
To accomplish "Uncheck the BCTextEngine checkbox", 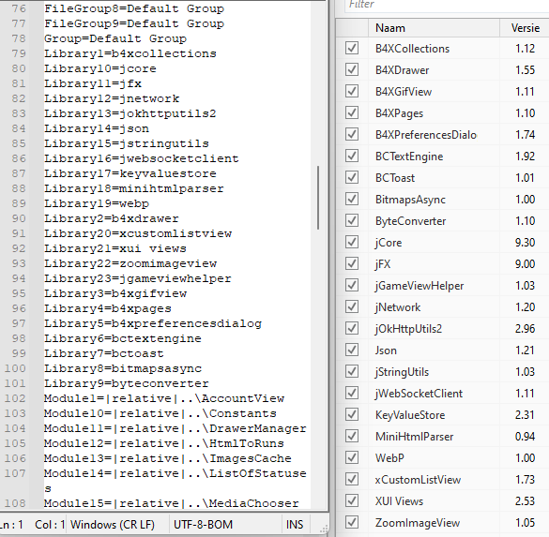I will point(352,156).
